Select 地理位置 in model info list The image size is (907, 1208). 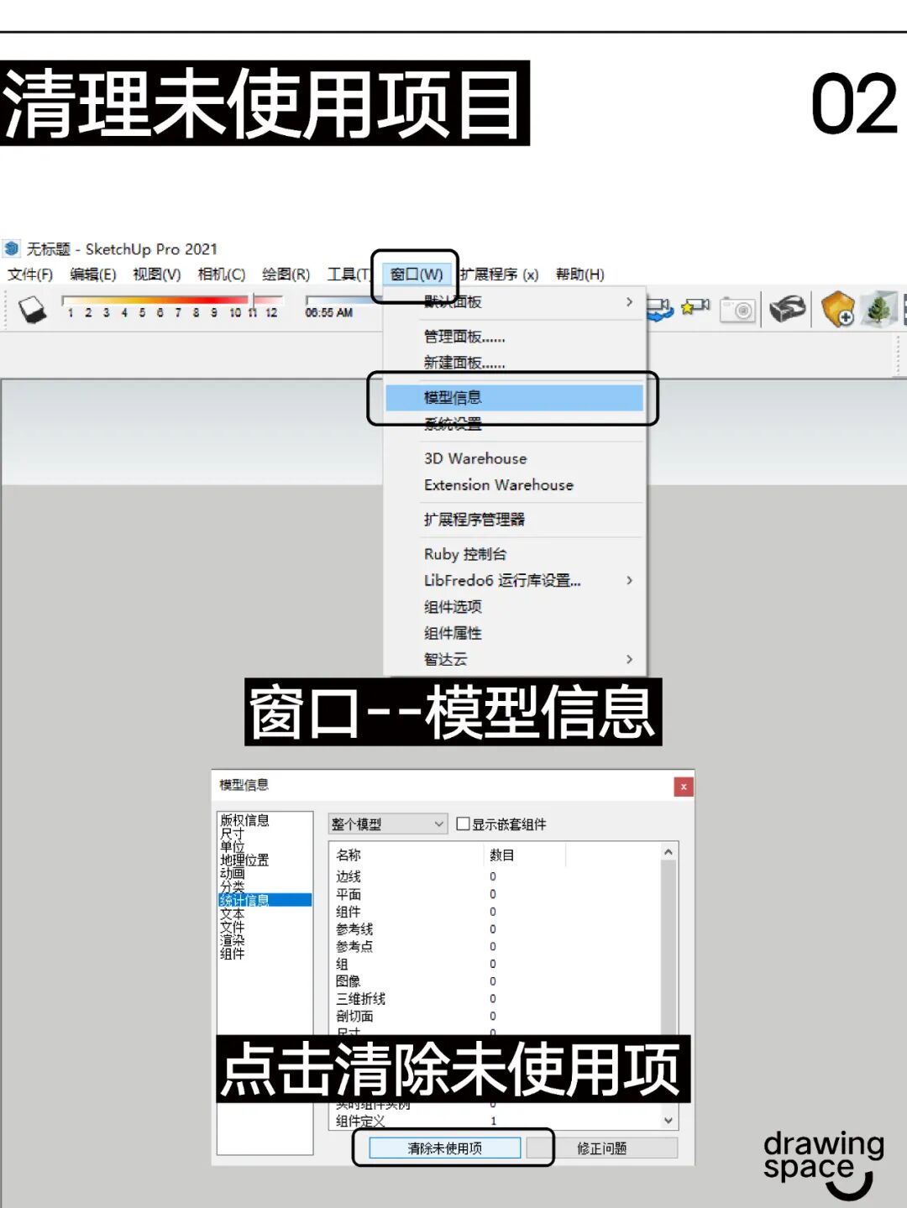point(244,860)
